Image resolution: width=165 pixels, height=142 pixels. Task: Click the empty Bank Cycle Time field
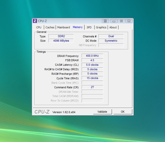(x=92, y=83)
